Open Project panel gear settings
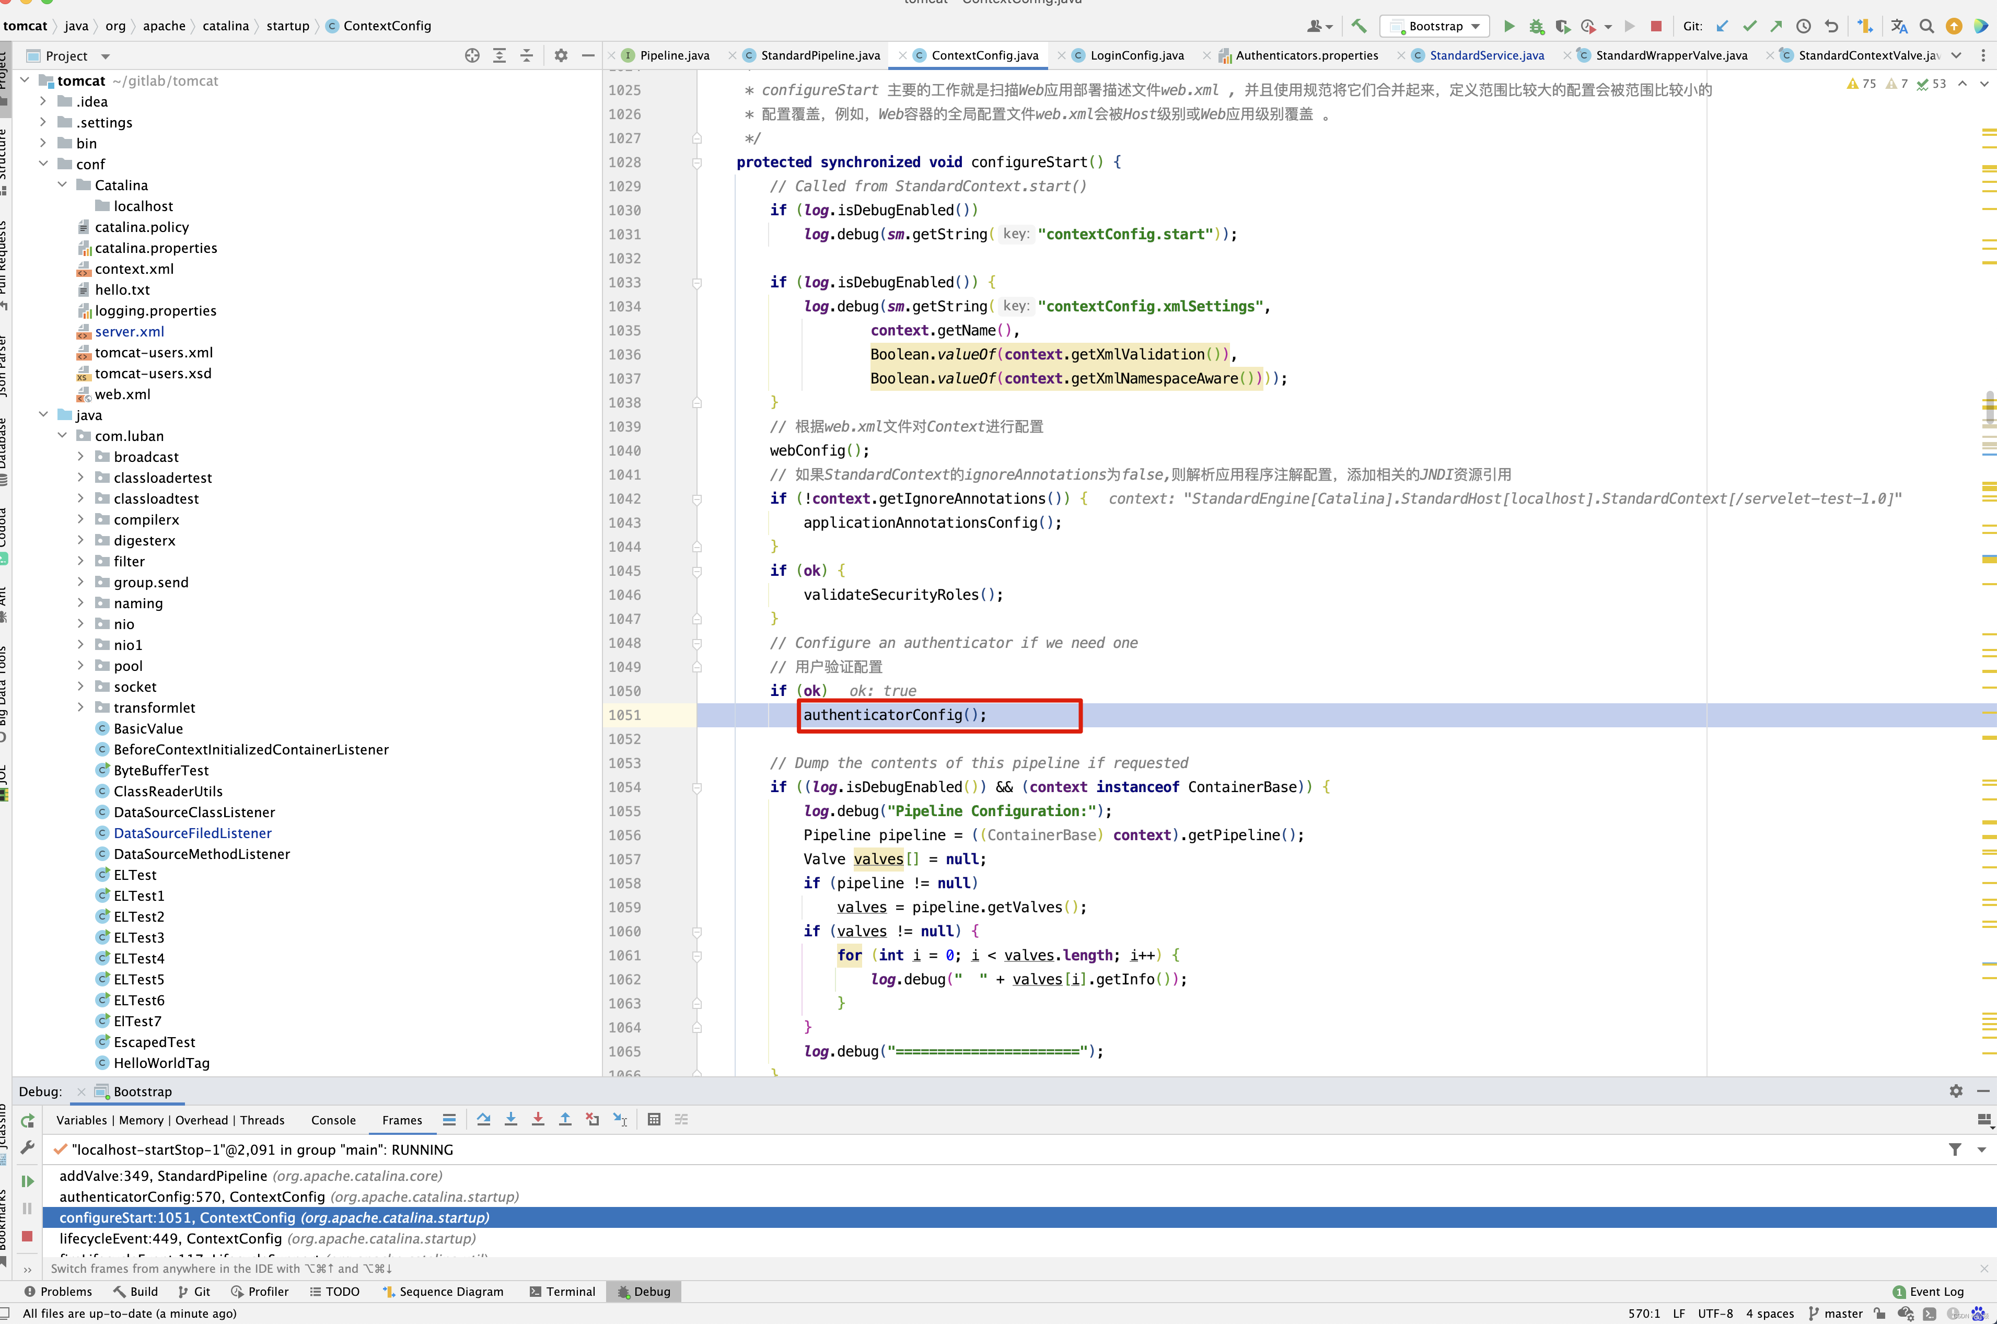This screenshot has height=1324, width=1997. pyautogui.click(x=561, y=56)
